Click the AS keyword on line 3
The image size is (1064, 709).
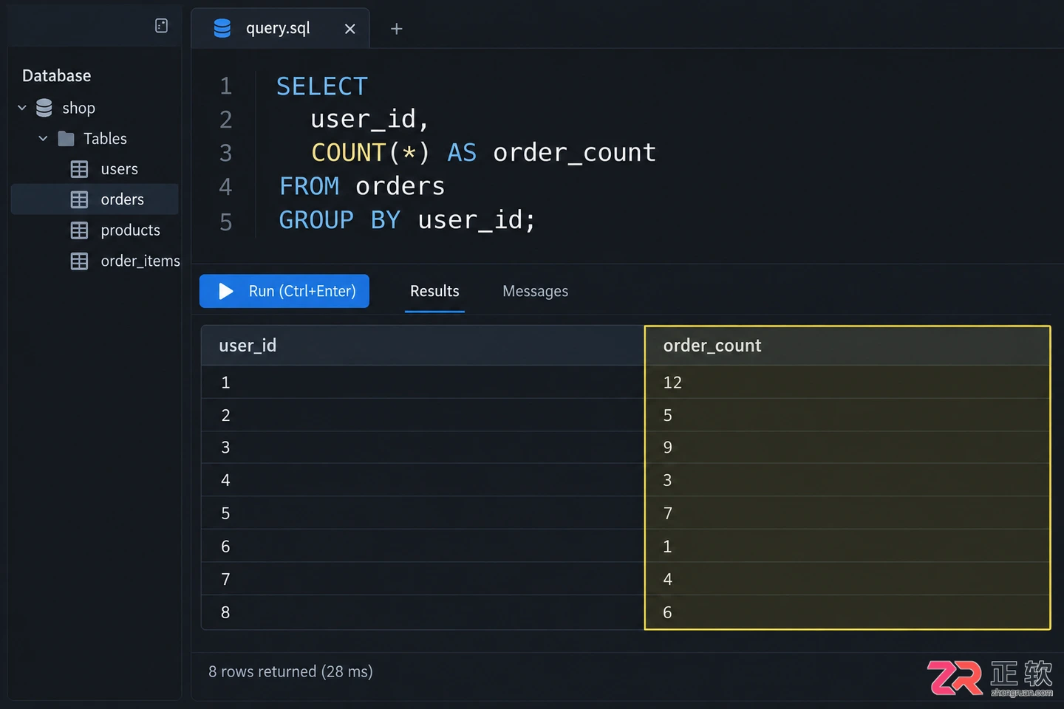point(462,152)
